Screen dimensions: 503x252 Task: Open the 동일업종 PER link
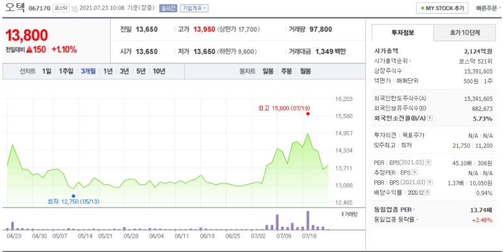[393, 210]
